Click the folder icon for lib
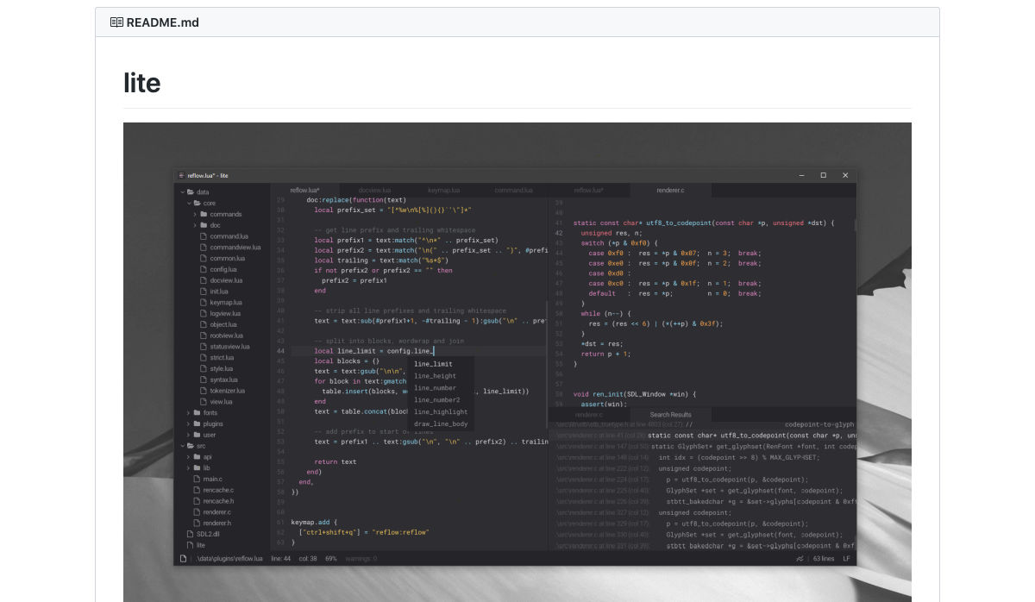Image resolution: width=1035 pixels, height=602 pixels. 198,467
